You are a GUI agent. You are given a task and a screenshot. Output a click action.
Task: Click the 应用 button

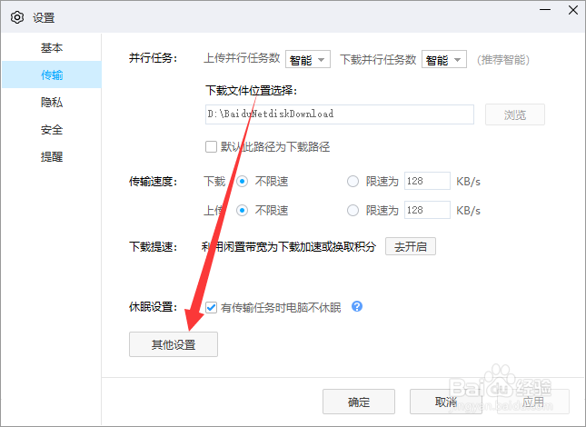[533, 402]
